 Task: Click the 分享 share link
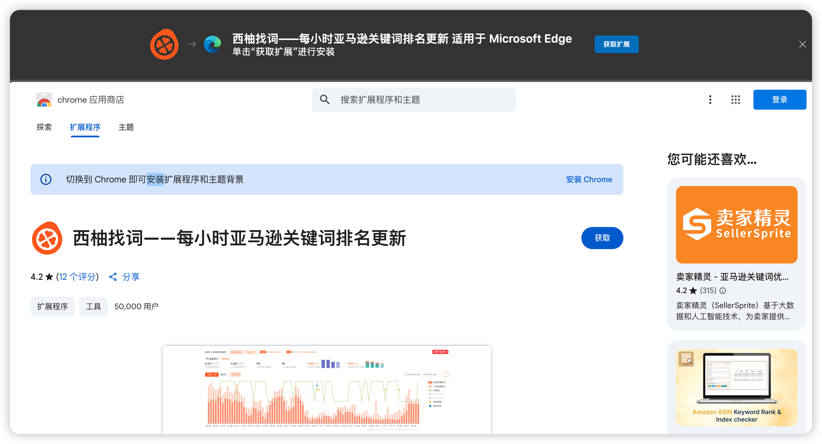[131, 277]
